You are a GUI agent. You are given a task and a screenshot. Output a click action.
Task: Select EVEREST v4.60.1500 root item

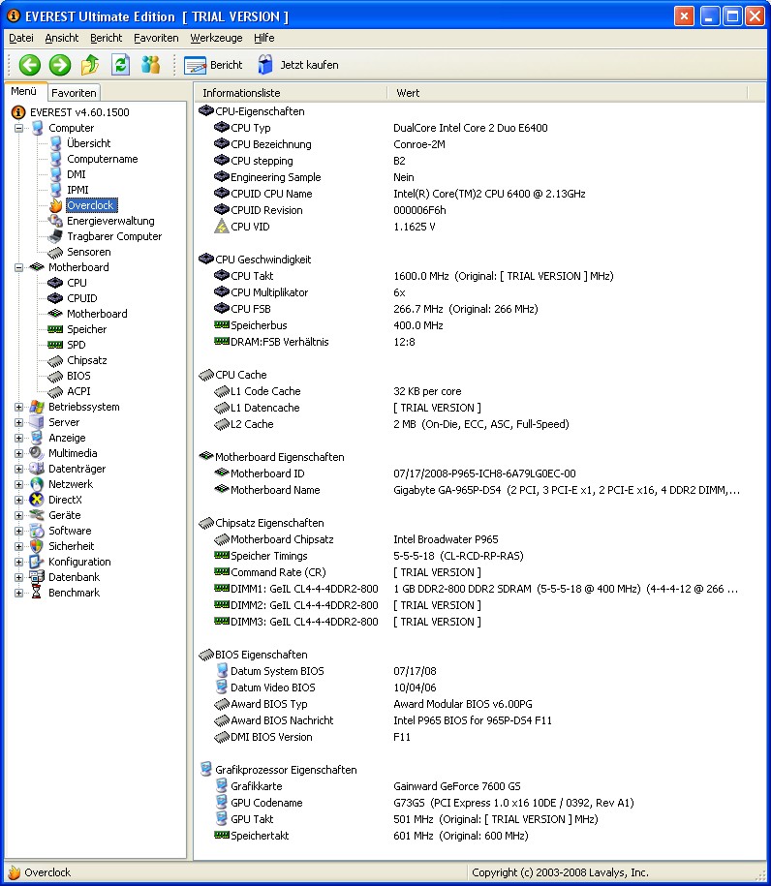[x=79, y=112]
